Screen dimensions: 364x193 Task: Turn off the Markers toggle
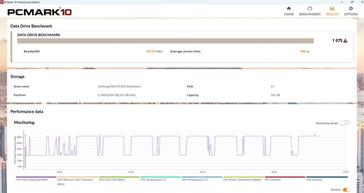pos(346,190)
